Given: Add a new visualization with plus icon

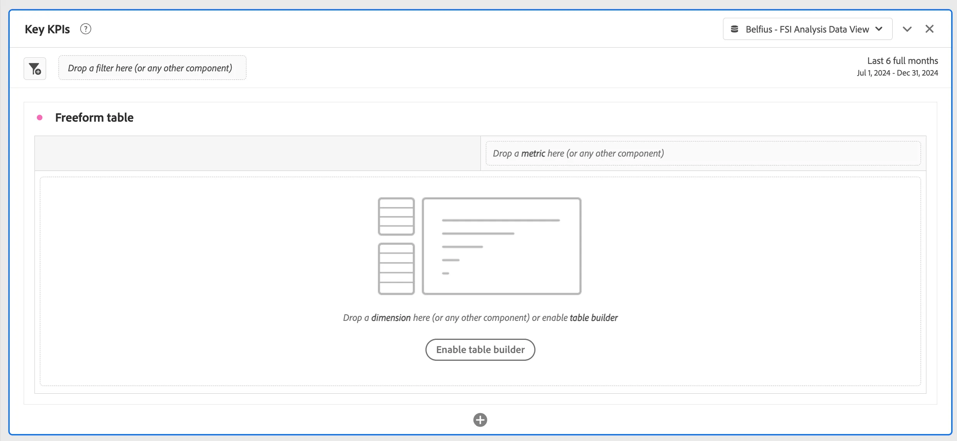Looking at the screenshot, I should tap(480, 420).
